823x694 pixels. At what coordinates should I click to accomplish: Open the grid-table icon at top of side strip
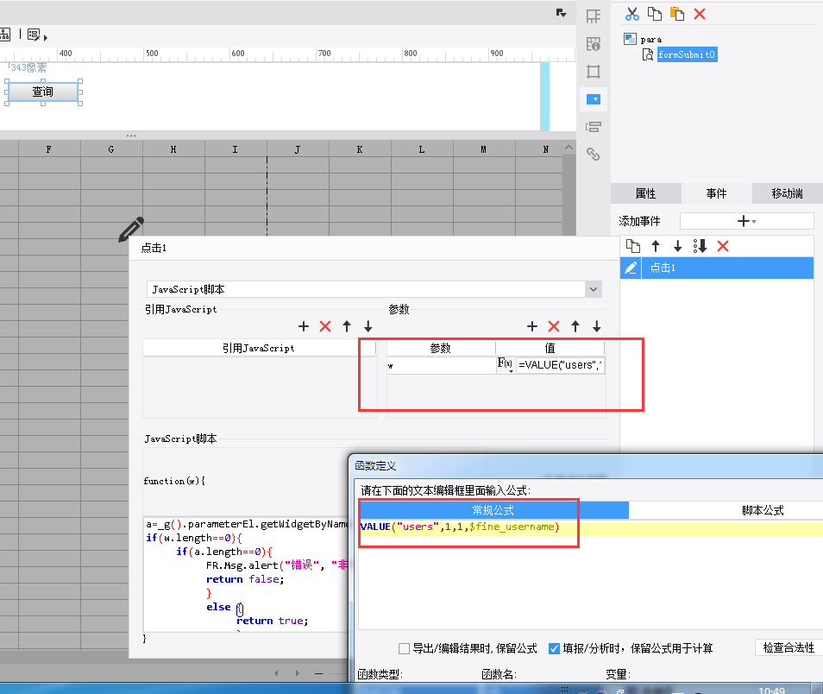click(594, 16)
